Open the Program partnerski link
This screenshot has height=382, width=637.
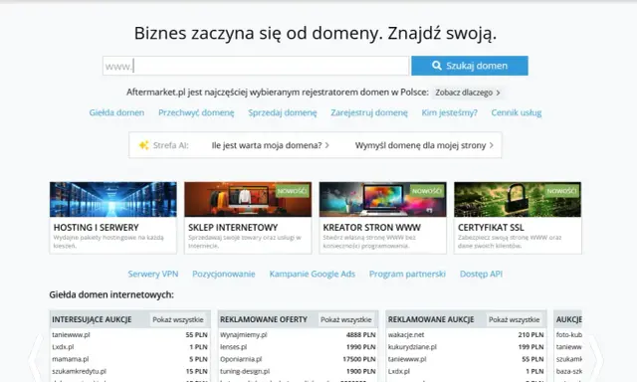click(407, 274)
